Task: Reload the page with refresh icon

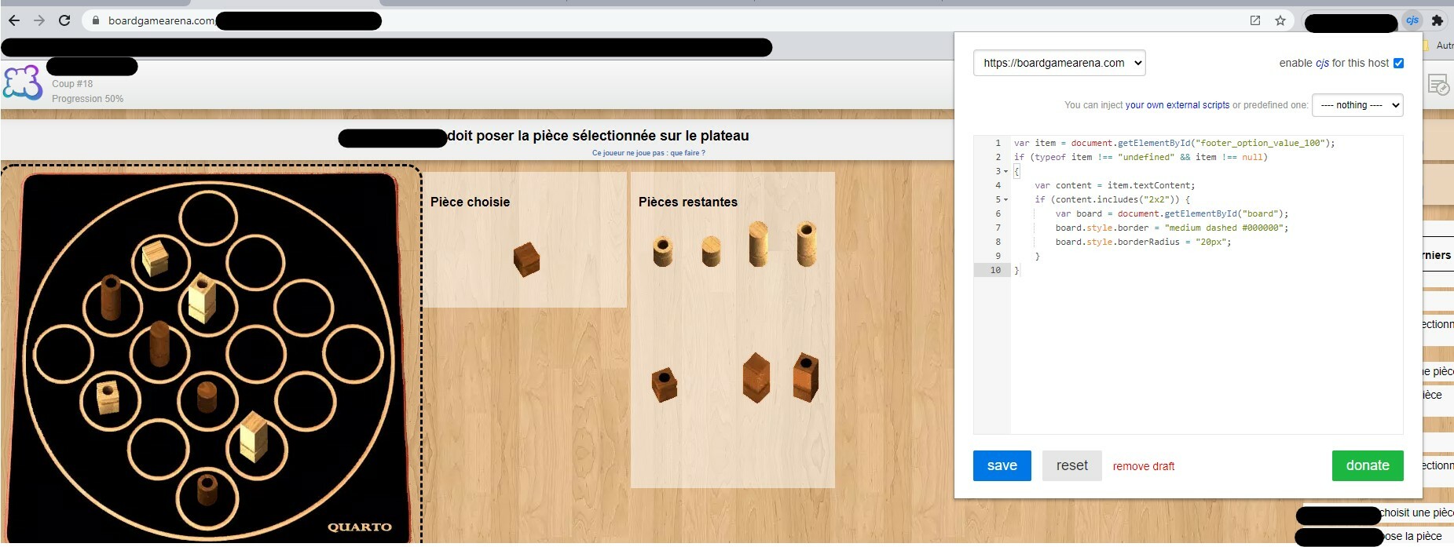Action: 64,20
